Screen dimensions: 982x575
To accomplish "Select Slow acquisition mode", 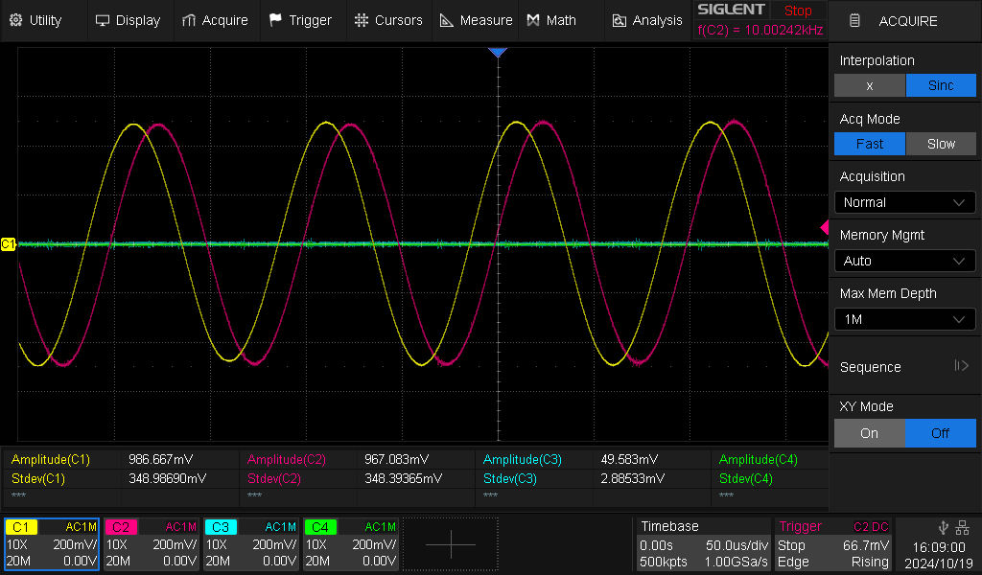I will pyautogui.click(x=941, y=144).
